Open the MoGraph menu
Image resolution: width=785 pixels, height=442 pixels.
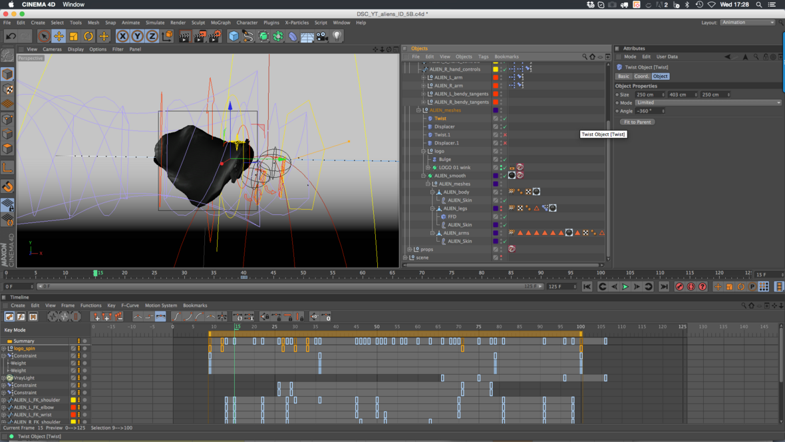[x=220, y=23]
